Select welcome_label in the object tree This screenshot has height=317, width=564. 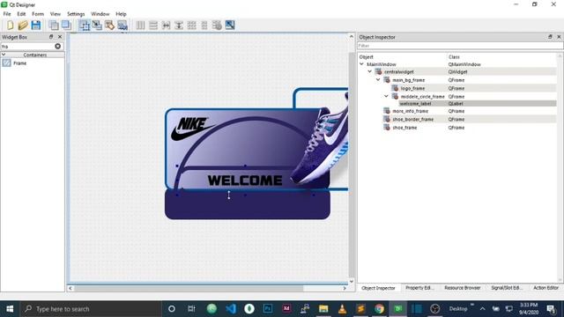[415, 104]
